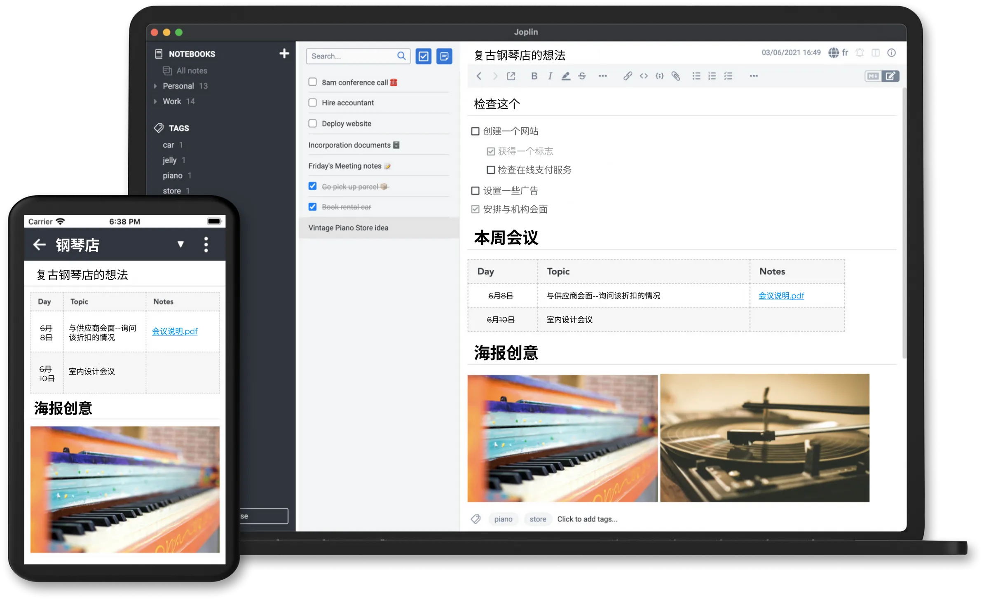This screenshot has height=600, width=984.
Task: Click the inline code formatting icon
Action: [643, 76]
